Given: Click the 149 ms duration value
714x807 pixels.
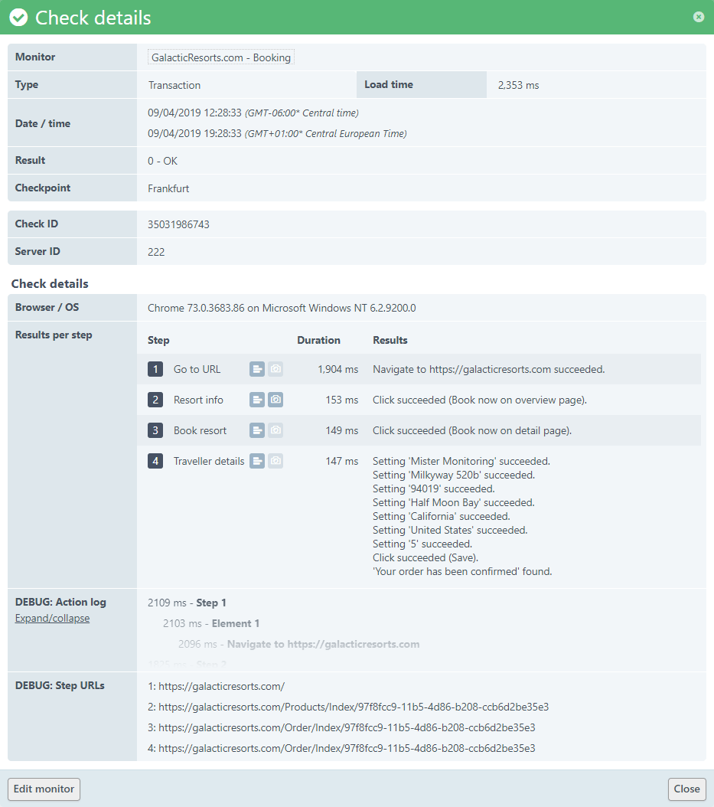Looking at the screenshot, I should coord(341,431).
